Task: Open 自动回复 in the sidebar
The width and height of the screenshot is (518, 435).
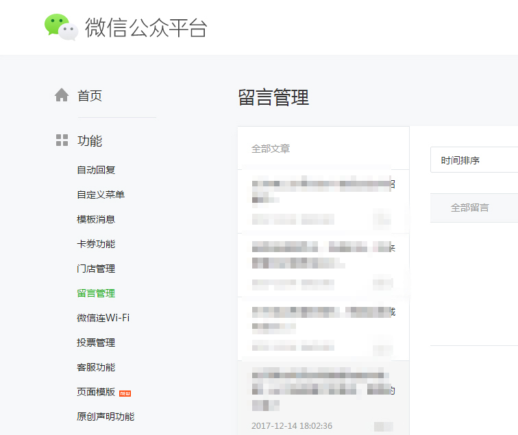Action: 96,170
